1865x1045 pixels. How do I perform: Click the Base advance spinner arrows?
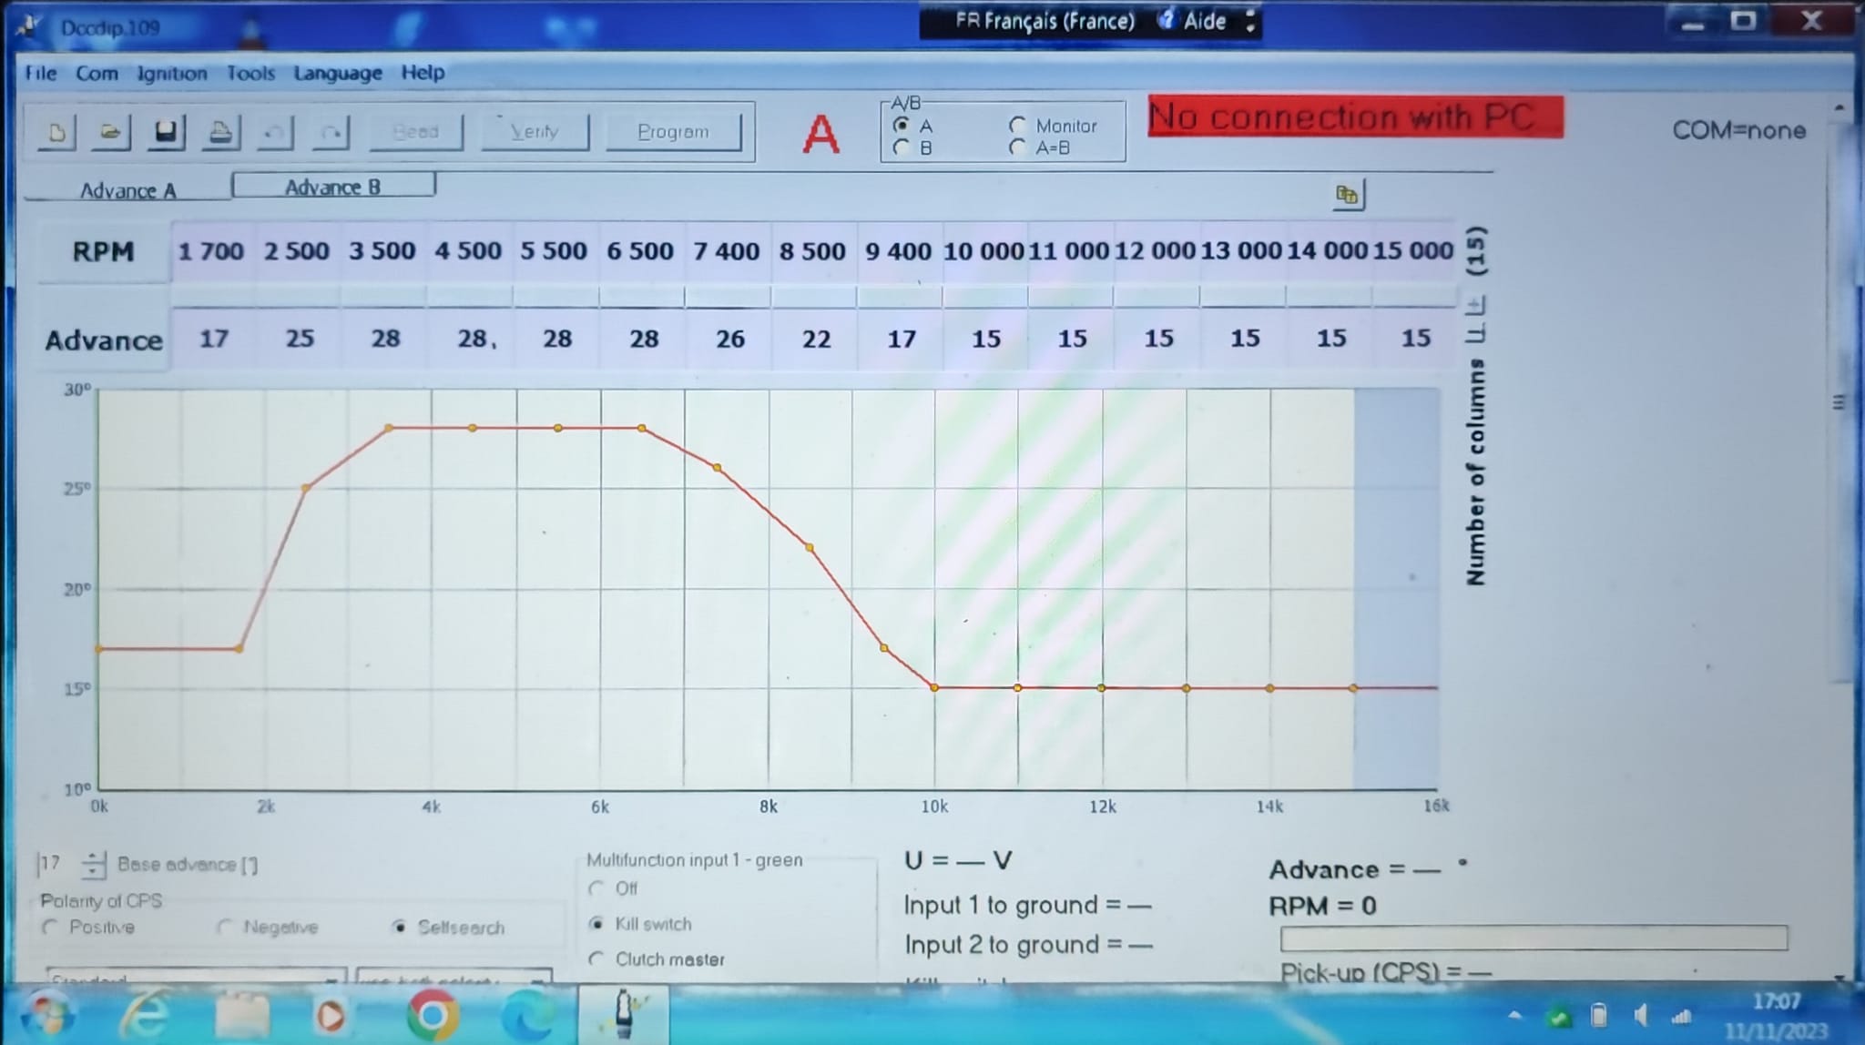tap(93, 864)
